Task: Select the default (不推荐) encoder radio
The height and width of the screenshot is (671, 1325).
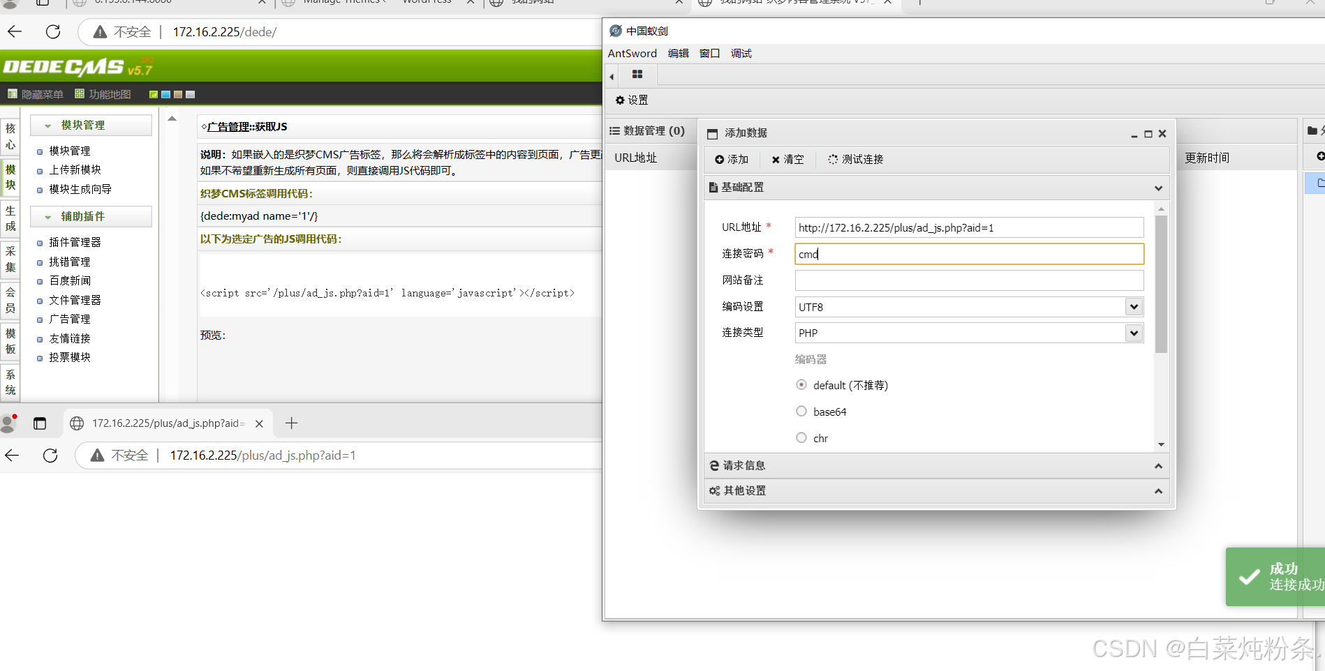Action: coord(801,385)
